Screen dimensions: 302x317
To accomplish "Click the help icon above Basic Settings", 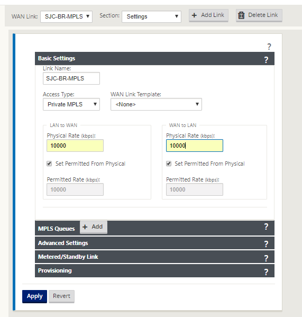I will (269, 47).
